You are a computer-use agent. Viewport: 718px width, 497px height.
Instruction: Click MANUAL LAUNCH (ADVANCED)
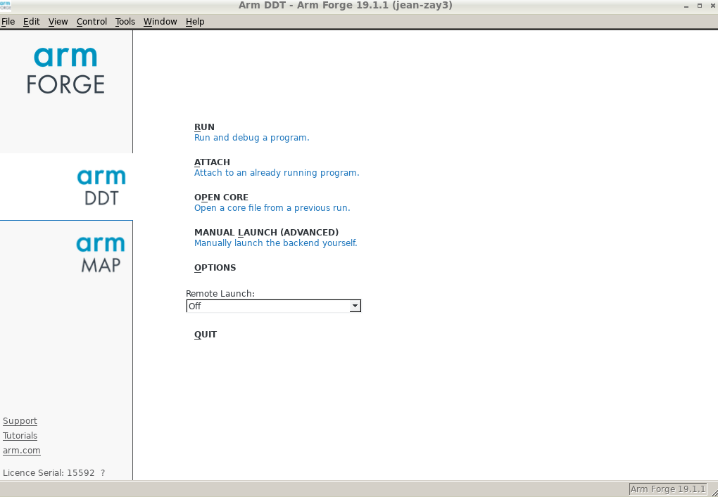pos(266,233)
